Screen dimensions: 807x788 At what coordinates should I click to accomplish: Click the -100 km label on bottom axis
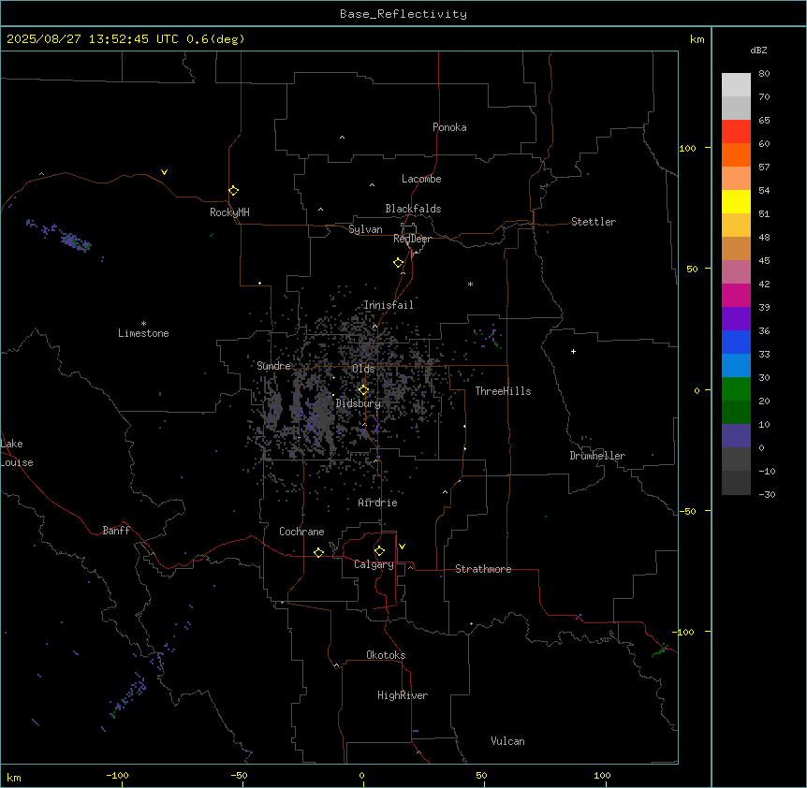[x=117, y=775]
